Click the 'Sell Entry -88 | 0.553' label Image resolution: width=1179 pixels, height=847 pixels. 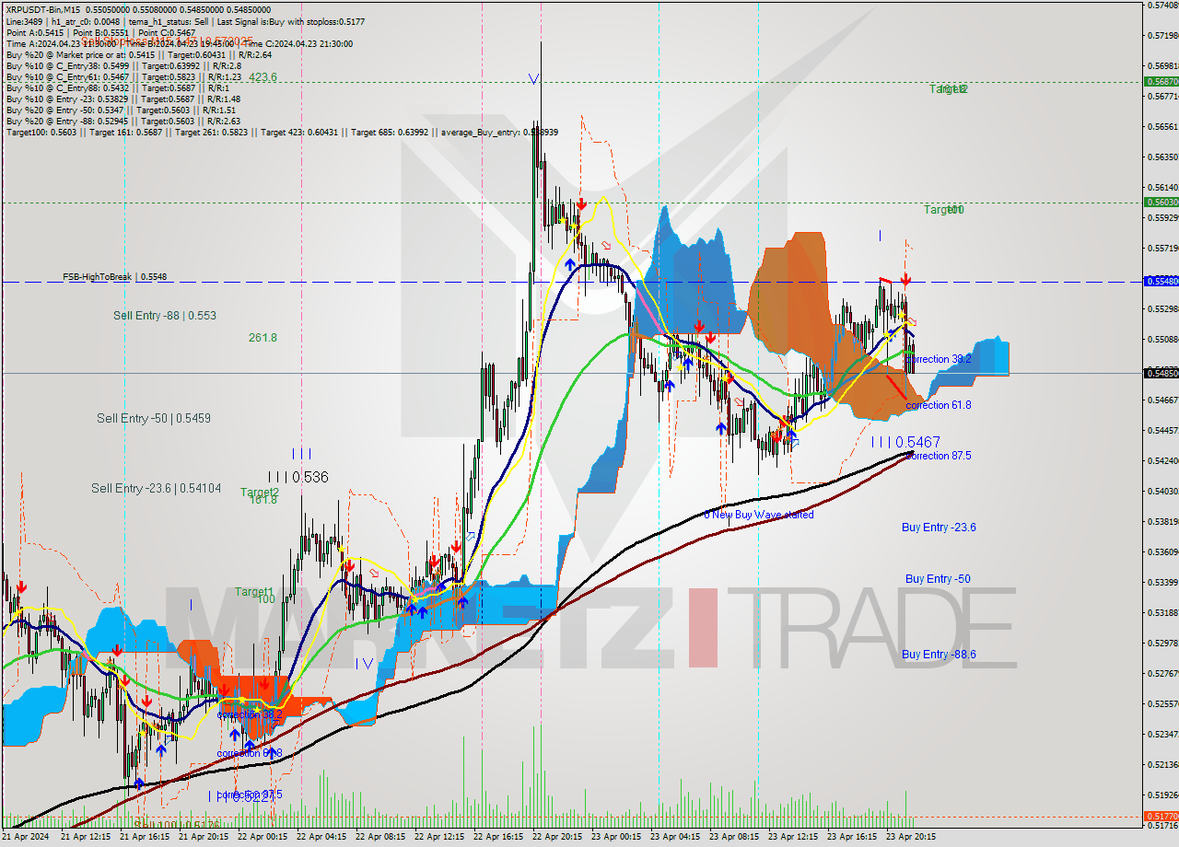click(x=165, y=316)
